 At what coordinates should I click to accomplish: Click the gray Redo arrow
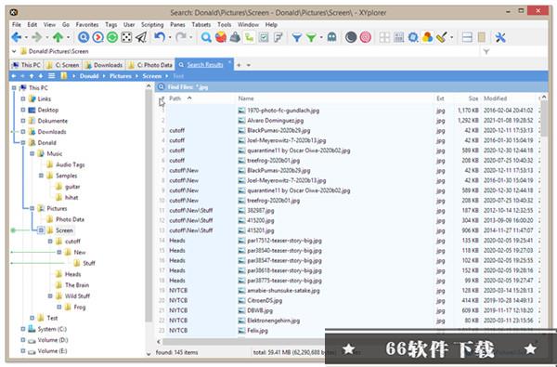181,37
